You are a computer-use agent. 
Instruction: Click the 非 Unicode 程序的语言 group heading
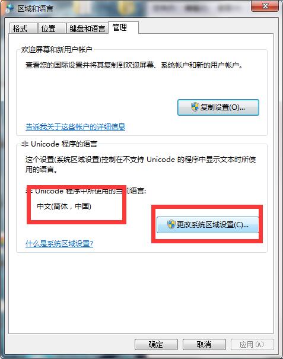[x=59, y=144]
